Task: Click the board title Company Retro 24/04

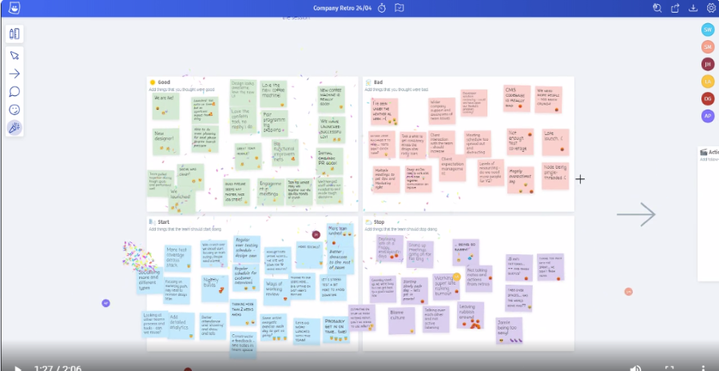Action: [343, 8]
